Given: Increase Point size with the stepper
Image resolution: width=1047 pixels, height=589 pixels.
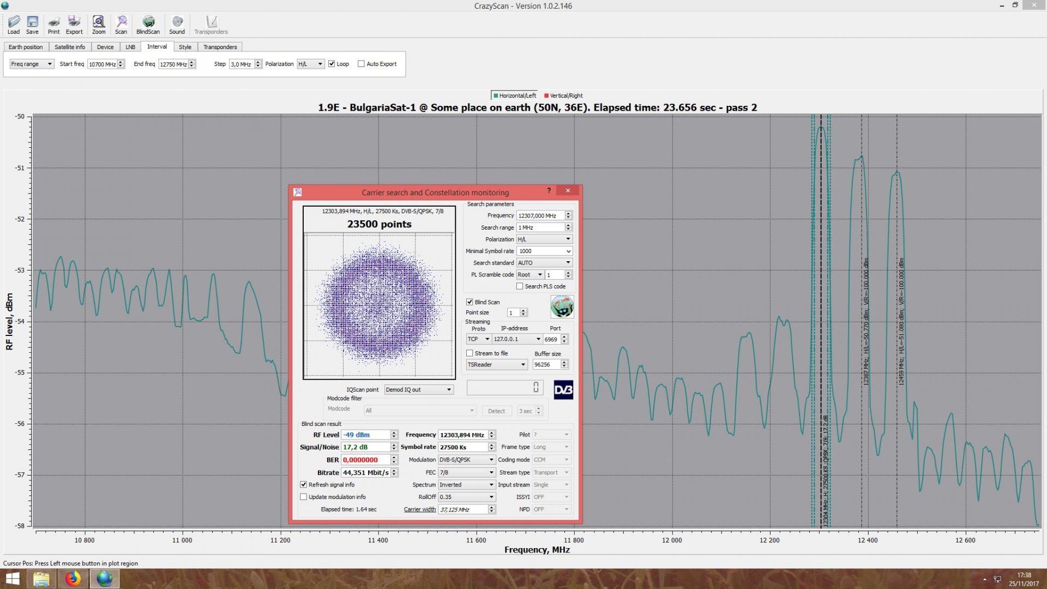Looking at the screenshot, I should tap(524, 310).
